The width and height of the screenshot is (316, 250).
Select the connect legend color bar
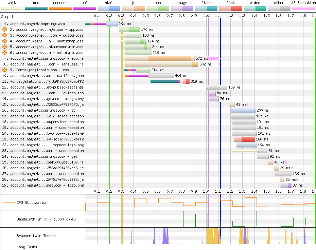pos(60,8)
